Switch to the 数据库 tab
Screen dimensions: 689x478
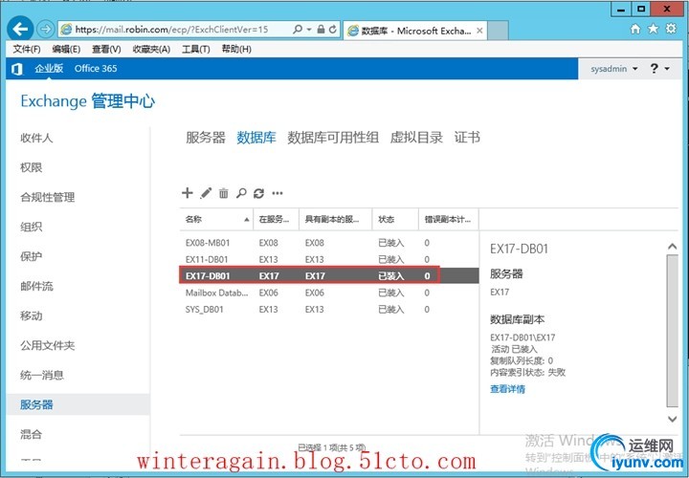click(x=256, y=138)
